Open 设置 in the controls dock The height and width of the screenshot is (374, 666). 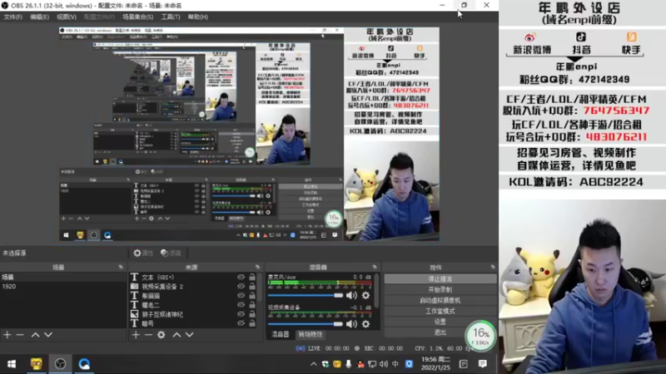(440, 322)
